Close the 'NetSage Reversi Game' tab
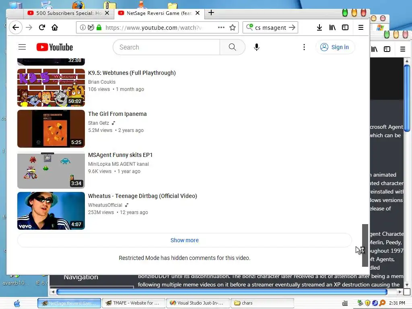This screenshot has height=309, width=412. 198,13
